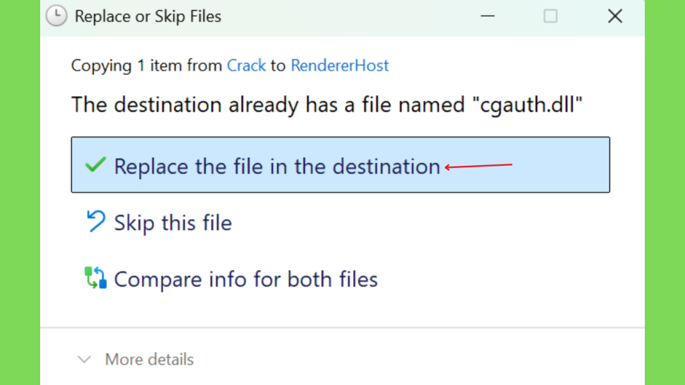
Task: Select Compare info for both files
Action: [246, 279]
